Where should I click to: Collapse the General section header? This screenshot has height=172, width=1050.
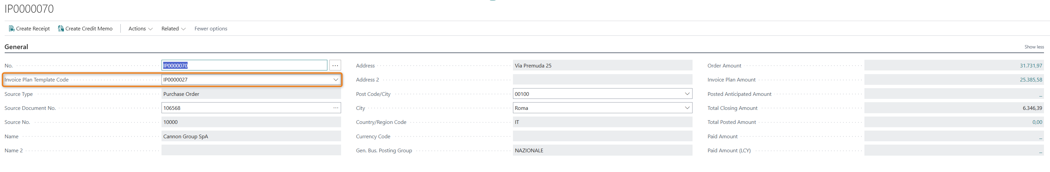(x=16, y=47)
